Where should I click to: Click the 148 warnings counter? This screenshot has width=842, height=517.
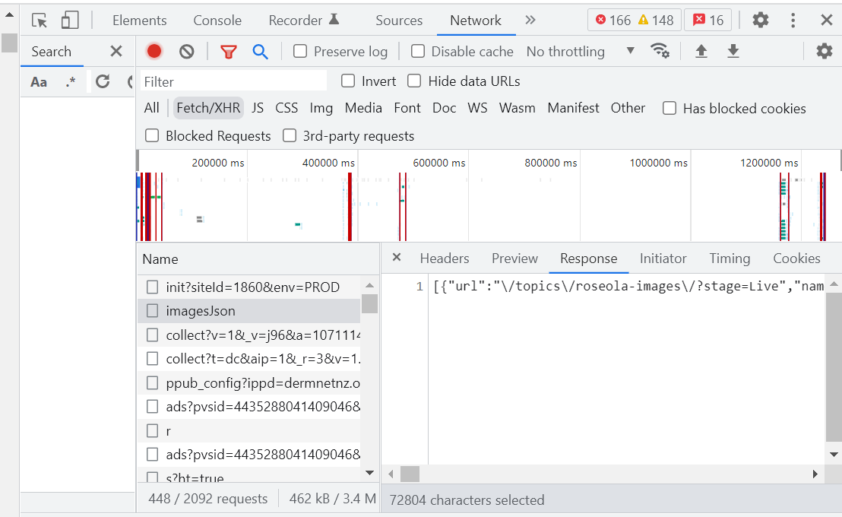(x=656, y=21)
